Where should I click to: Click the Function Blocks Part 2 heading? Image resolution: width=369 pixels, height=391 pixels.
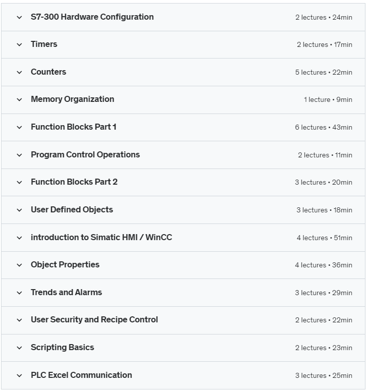pos(74,182)
